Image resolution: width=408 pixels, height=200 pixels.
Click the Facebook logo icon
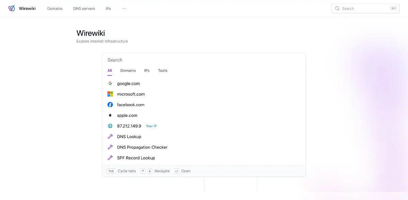point(110,105)
